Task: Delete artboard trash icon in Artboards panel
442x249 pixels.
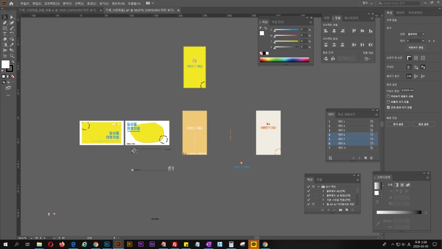Action: click(371, 158)
